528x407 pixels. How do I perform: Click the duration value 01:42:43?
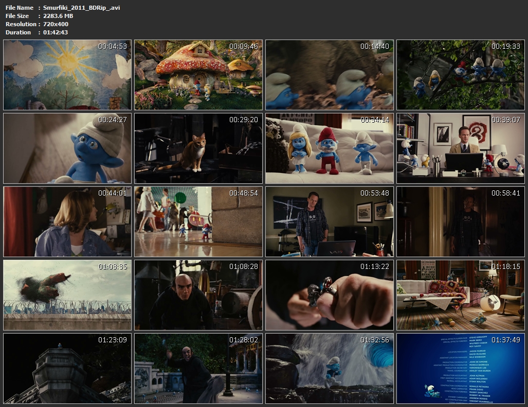[56, 32]
